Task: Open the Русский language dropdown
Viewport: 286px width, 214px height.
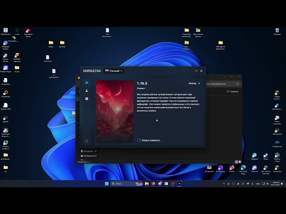Action: 114,71
